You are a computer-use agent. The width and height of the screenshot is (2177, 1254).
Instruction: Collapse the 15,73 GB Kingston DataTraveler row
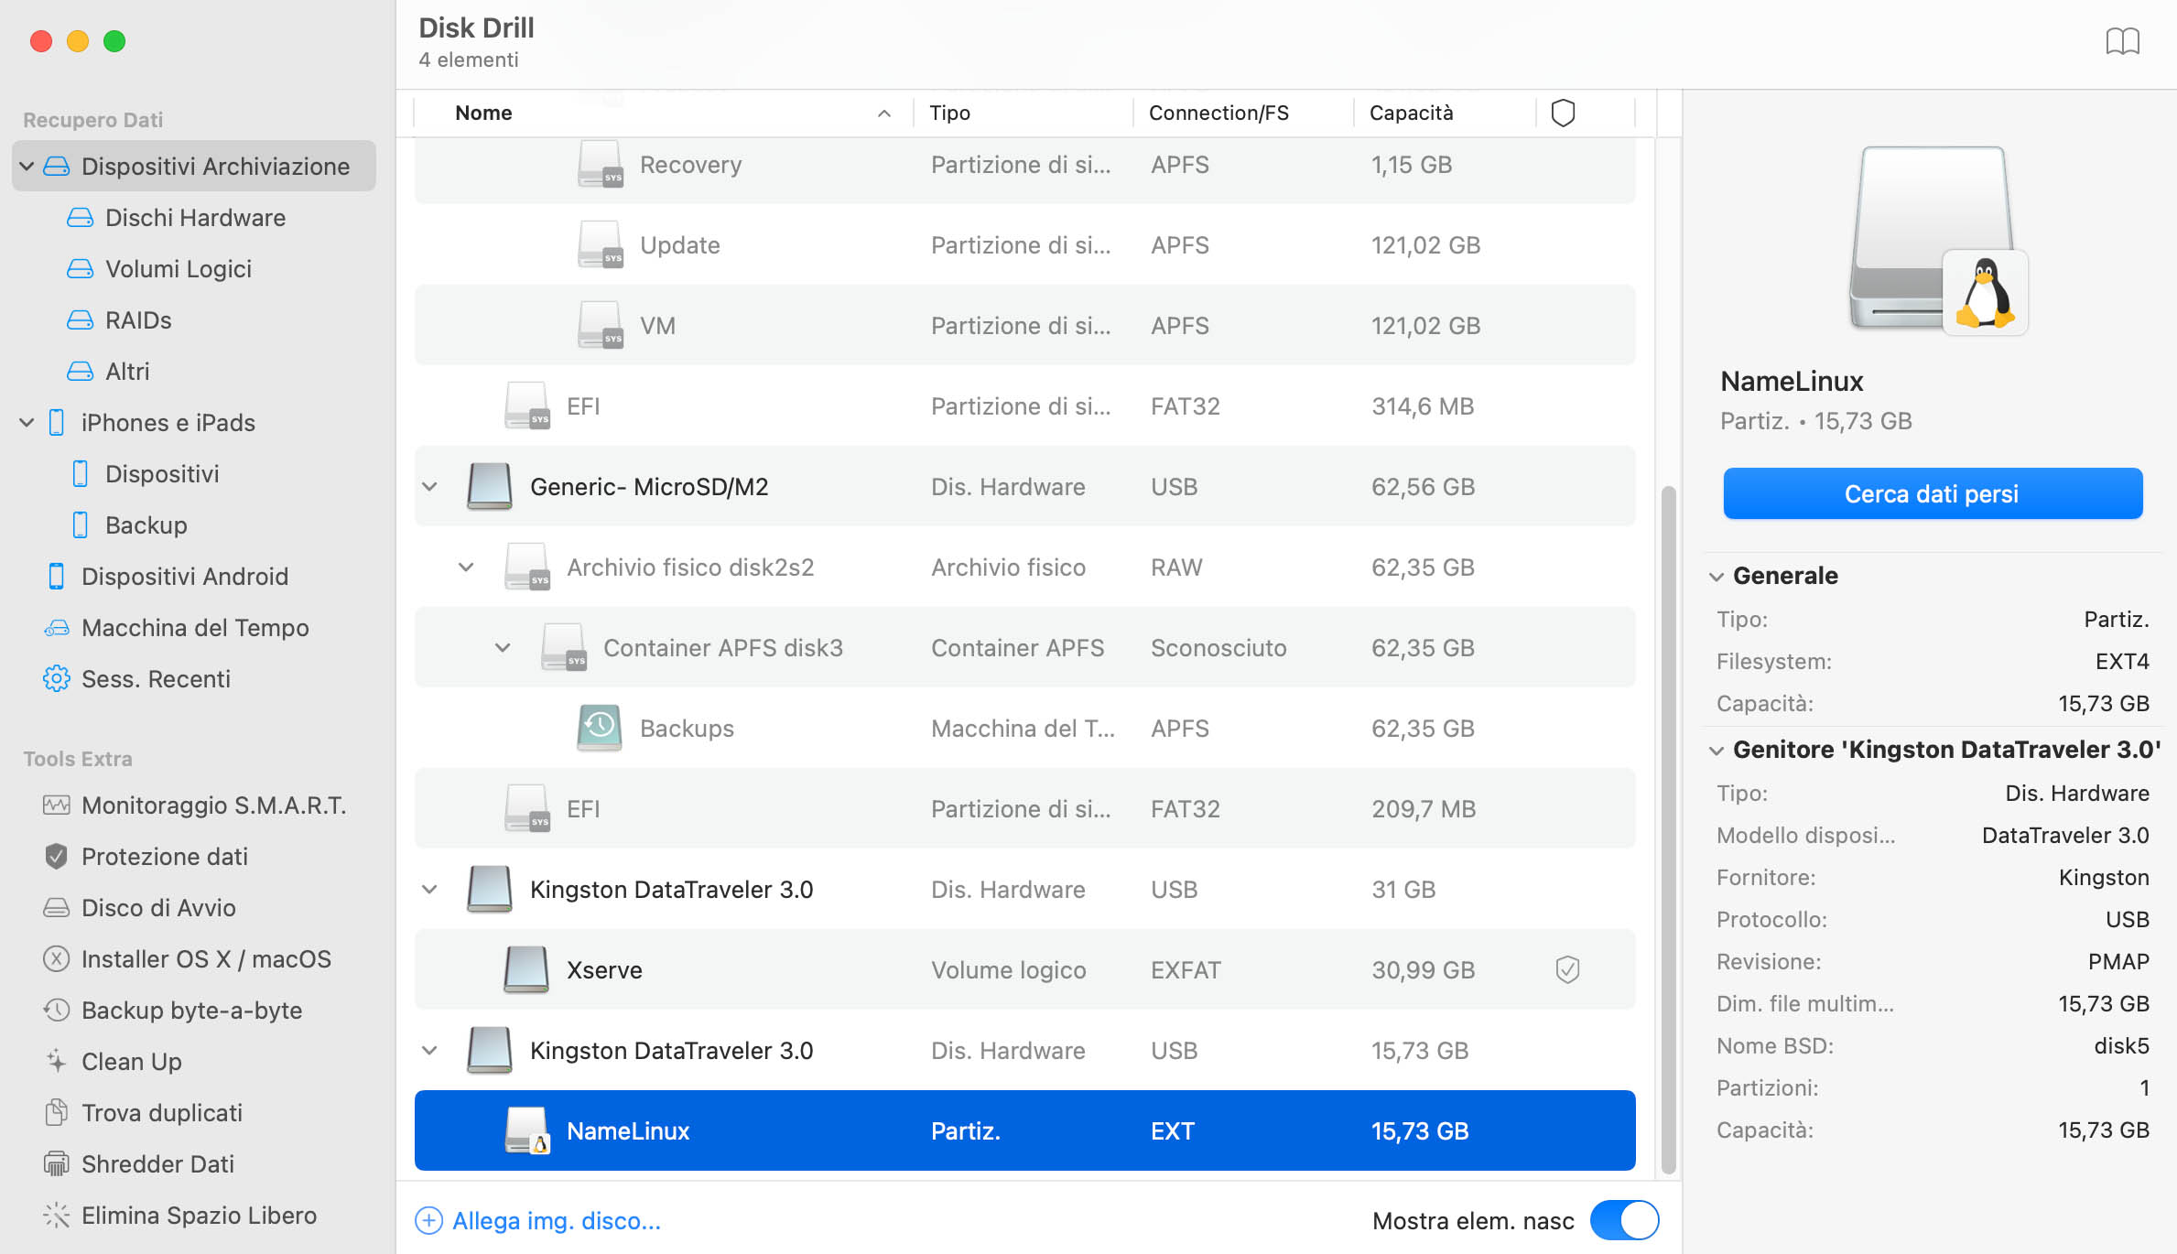pos(429,1051)
